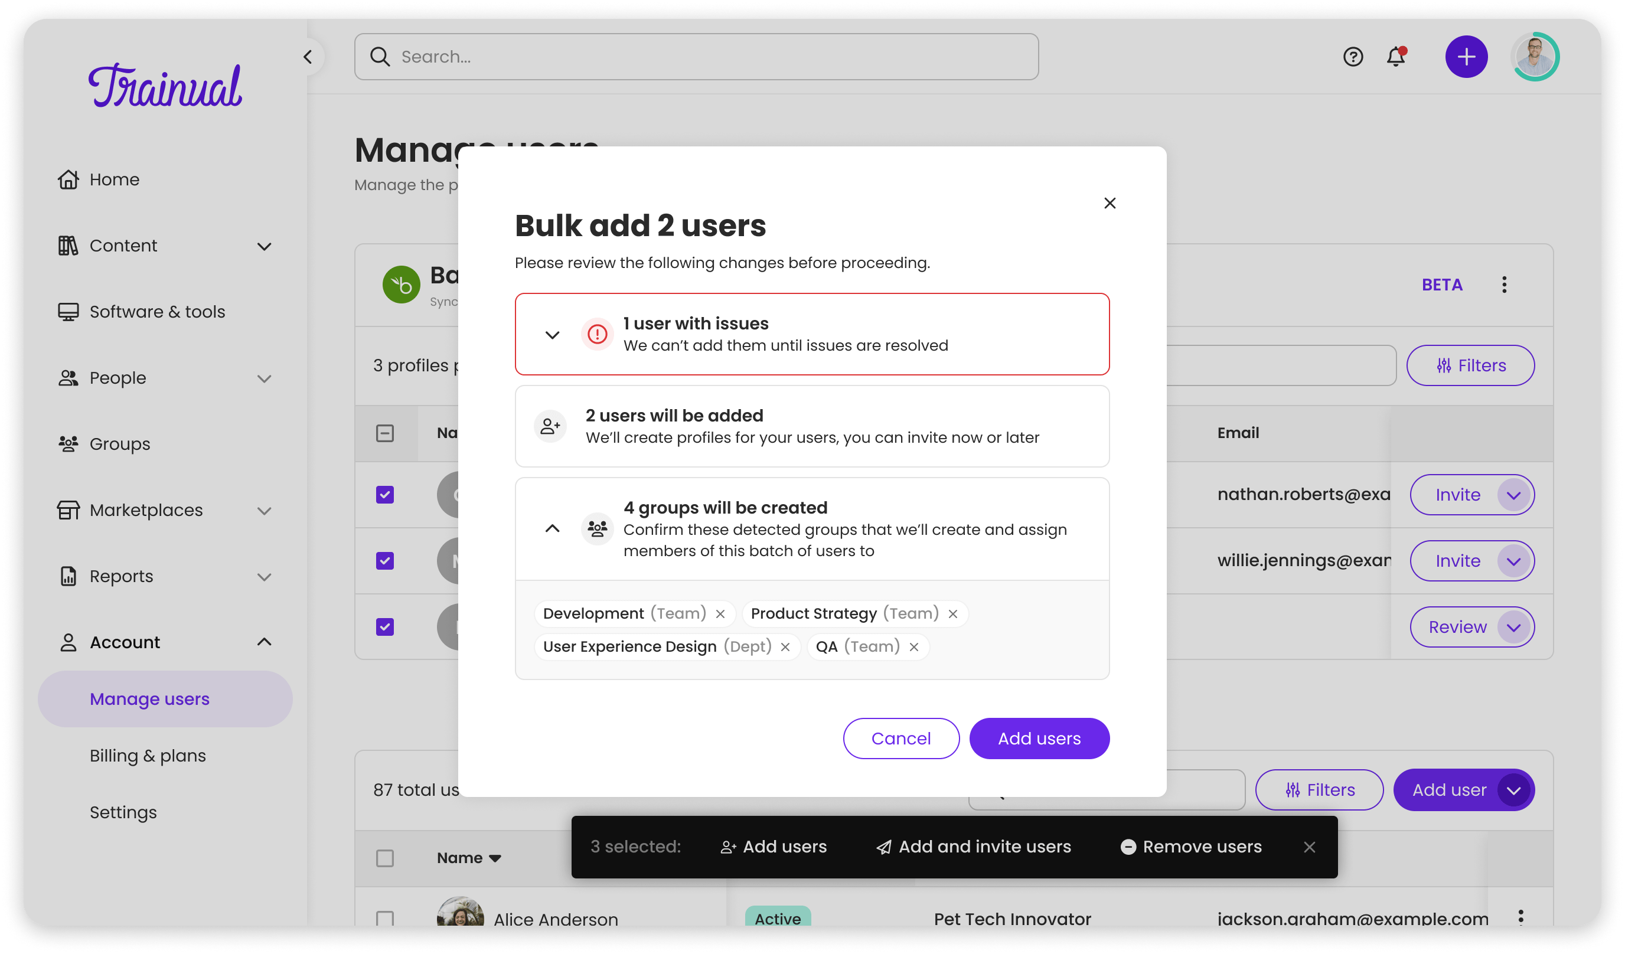Click the Add user button
The image size is (1625, 954).
coord(1449,790)
